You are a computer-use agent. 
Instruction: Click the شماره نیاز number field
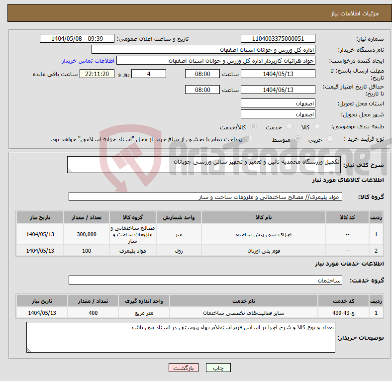tap(278, 39)
